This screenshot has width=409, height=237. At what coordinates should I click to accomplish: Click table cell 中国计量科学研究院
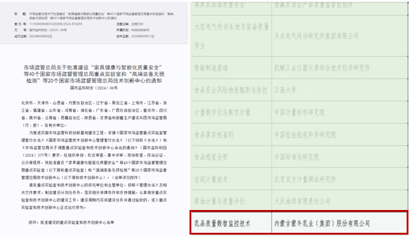pyautogui.click(x=339, y=112)
